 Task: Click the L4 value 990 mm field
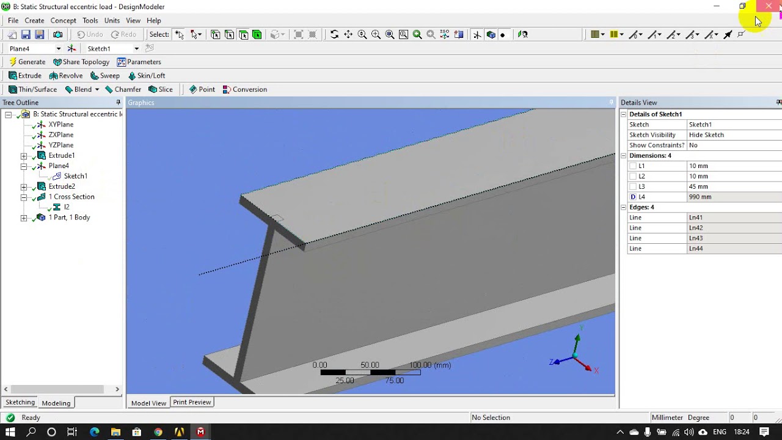click(734, 197)
